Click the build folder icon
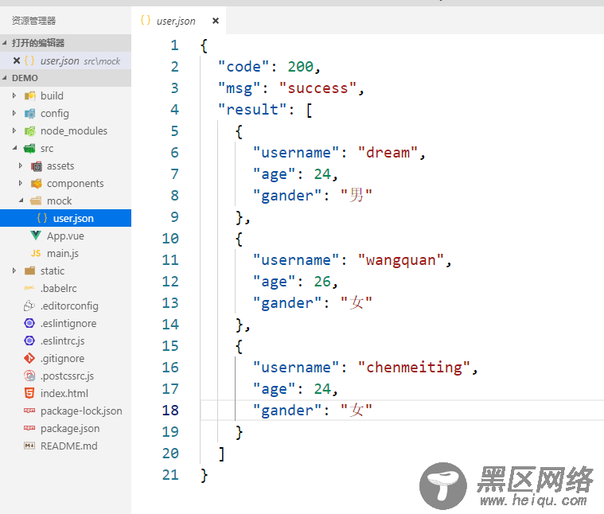This screenshot has width=604, height=514. click(29, 95)
